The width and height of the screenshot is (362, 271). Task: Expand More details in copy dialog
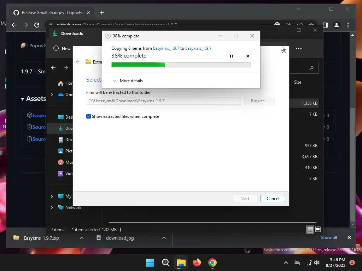pyautogui.click(x=128, y=81)
